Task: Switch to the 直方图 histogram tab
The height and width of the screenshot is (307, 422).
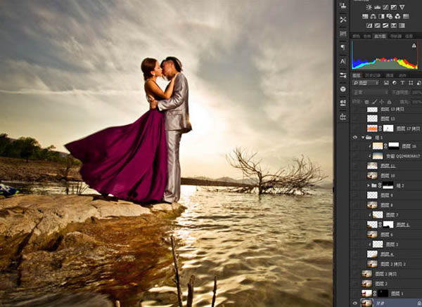Action: click(x=380, y=36)
